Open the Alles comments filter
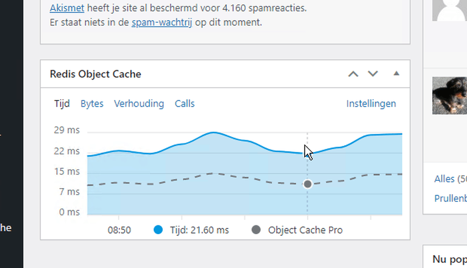 click(x=451, y=179)
